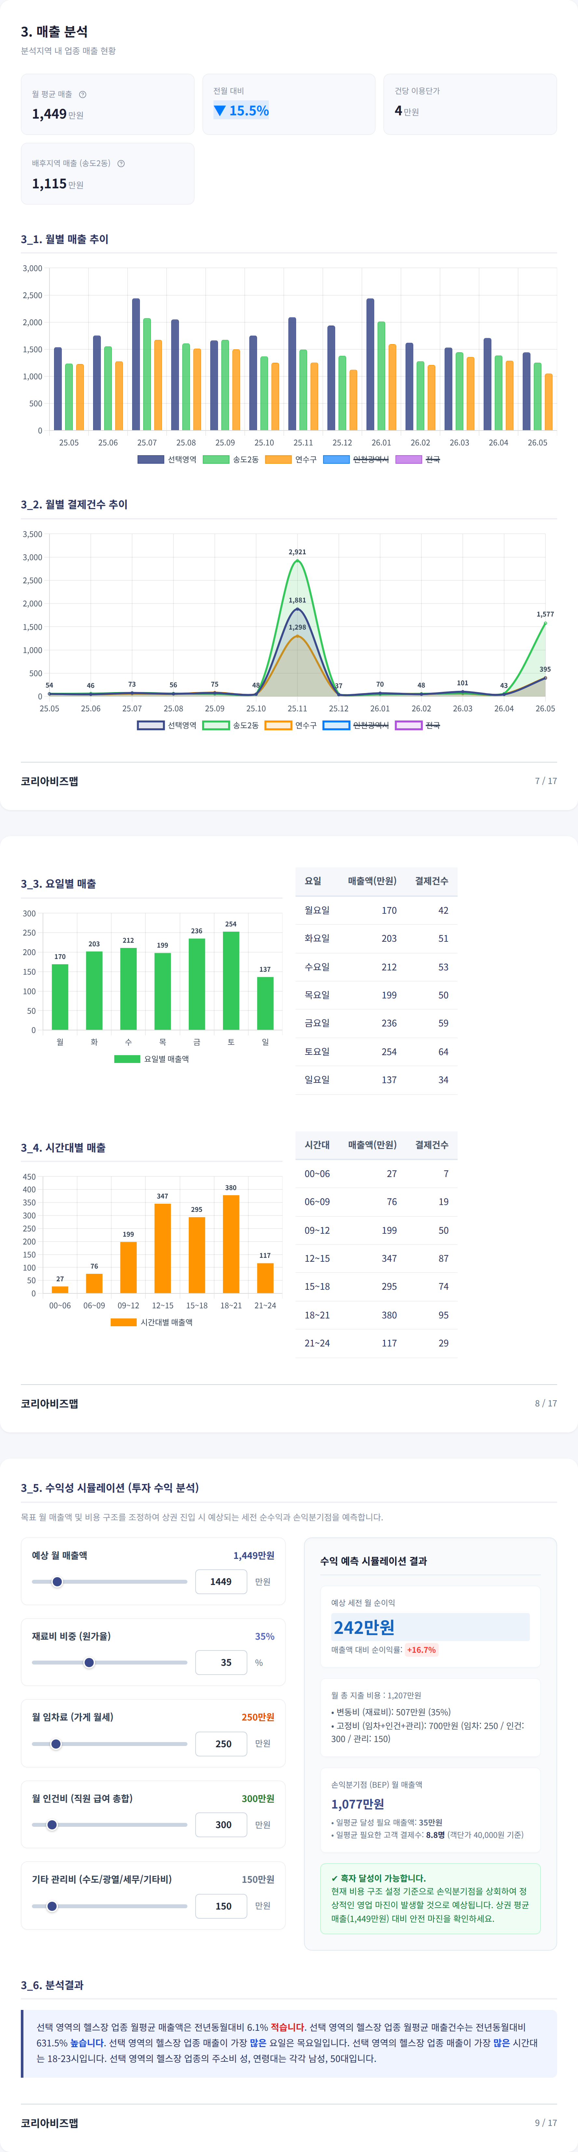The width and height of the screenshot is (578, 2152).
Task: Click the 18~21 row in the time table
Action: tap(376, 1315)
